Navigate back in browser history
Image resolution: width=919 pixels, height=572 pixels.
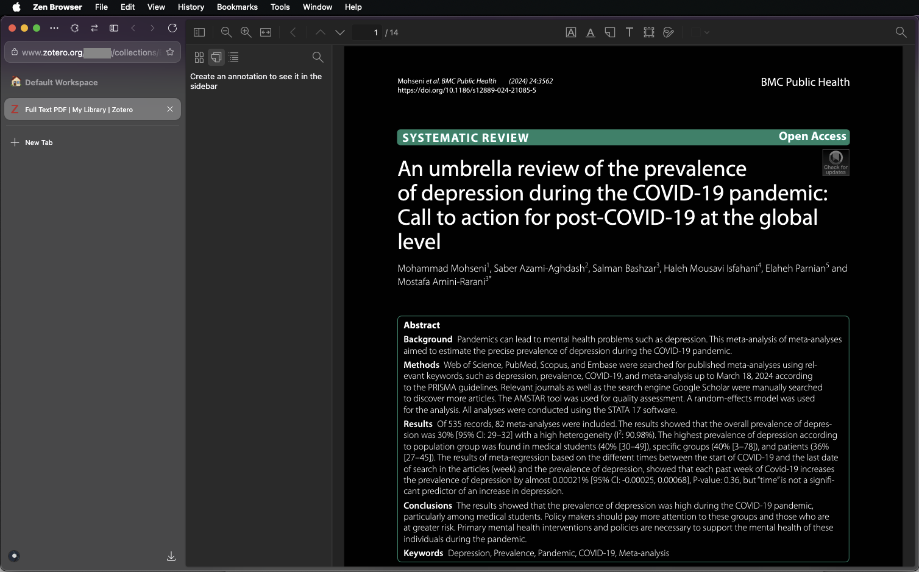(133, 28)
